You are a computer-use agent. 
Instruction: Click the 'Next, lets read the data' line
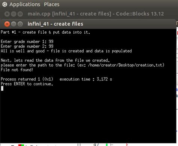click(55, 60)
